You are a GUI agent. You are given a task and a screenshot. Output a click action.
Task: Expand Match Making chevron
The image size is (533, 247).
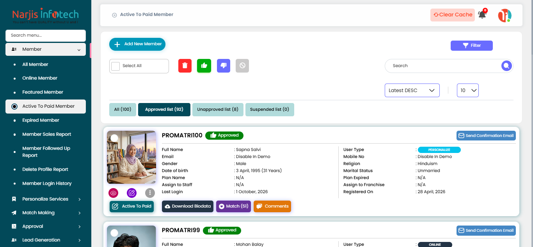[x=80, y=213]
